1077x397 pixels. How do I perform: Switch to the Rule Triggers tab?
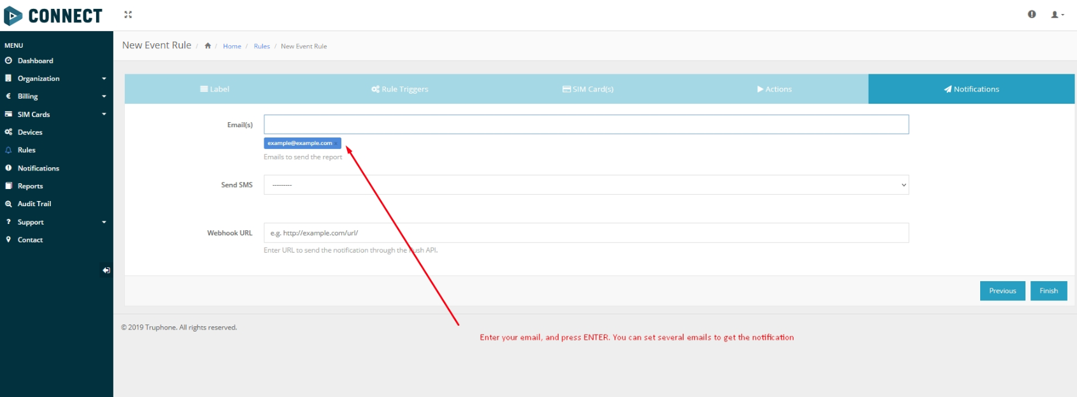pos(400,89)
